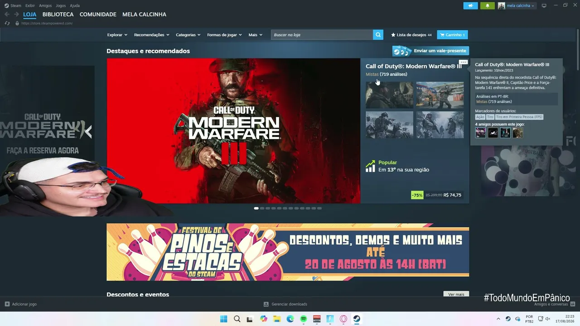Open the Windows Start menu
Screen dimensions: 580x326
(223, 319)
